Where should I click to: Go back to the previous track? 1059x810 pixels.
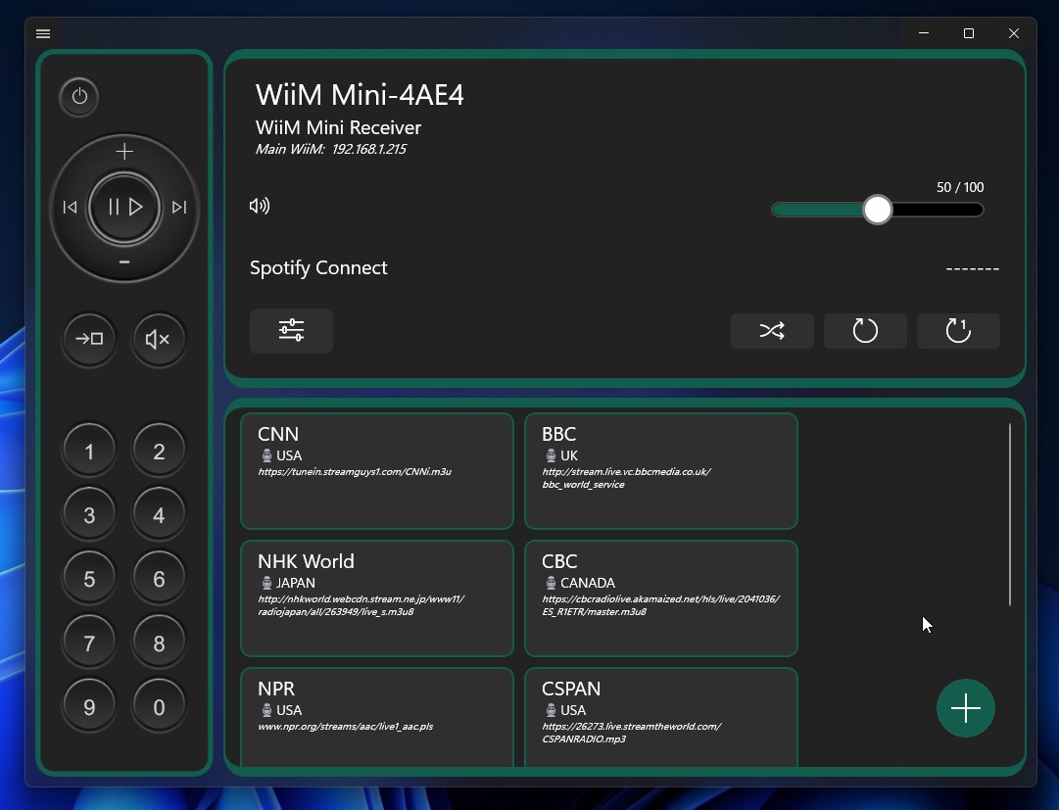(70, 208)
